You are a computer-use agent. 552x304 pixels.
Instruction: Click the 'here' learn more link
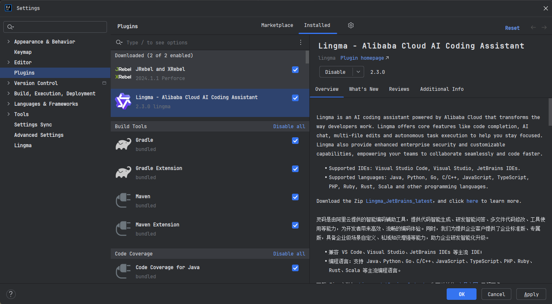tap(472, 201)
